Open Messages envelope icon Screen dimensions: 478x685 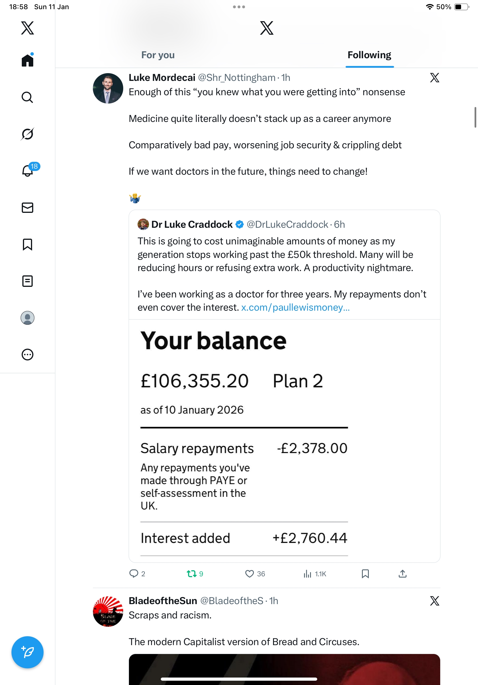coord(28,208)
